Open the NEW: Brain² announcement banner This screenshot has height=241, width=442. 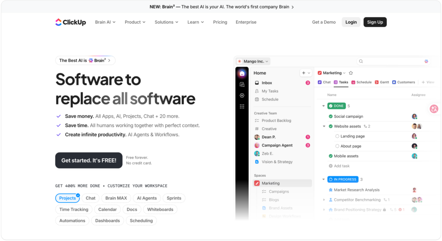(221, 7)
